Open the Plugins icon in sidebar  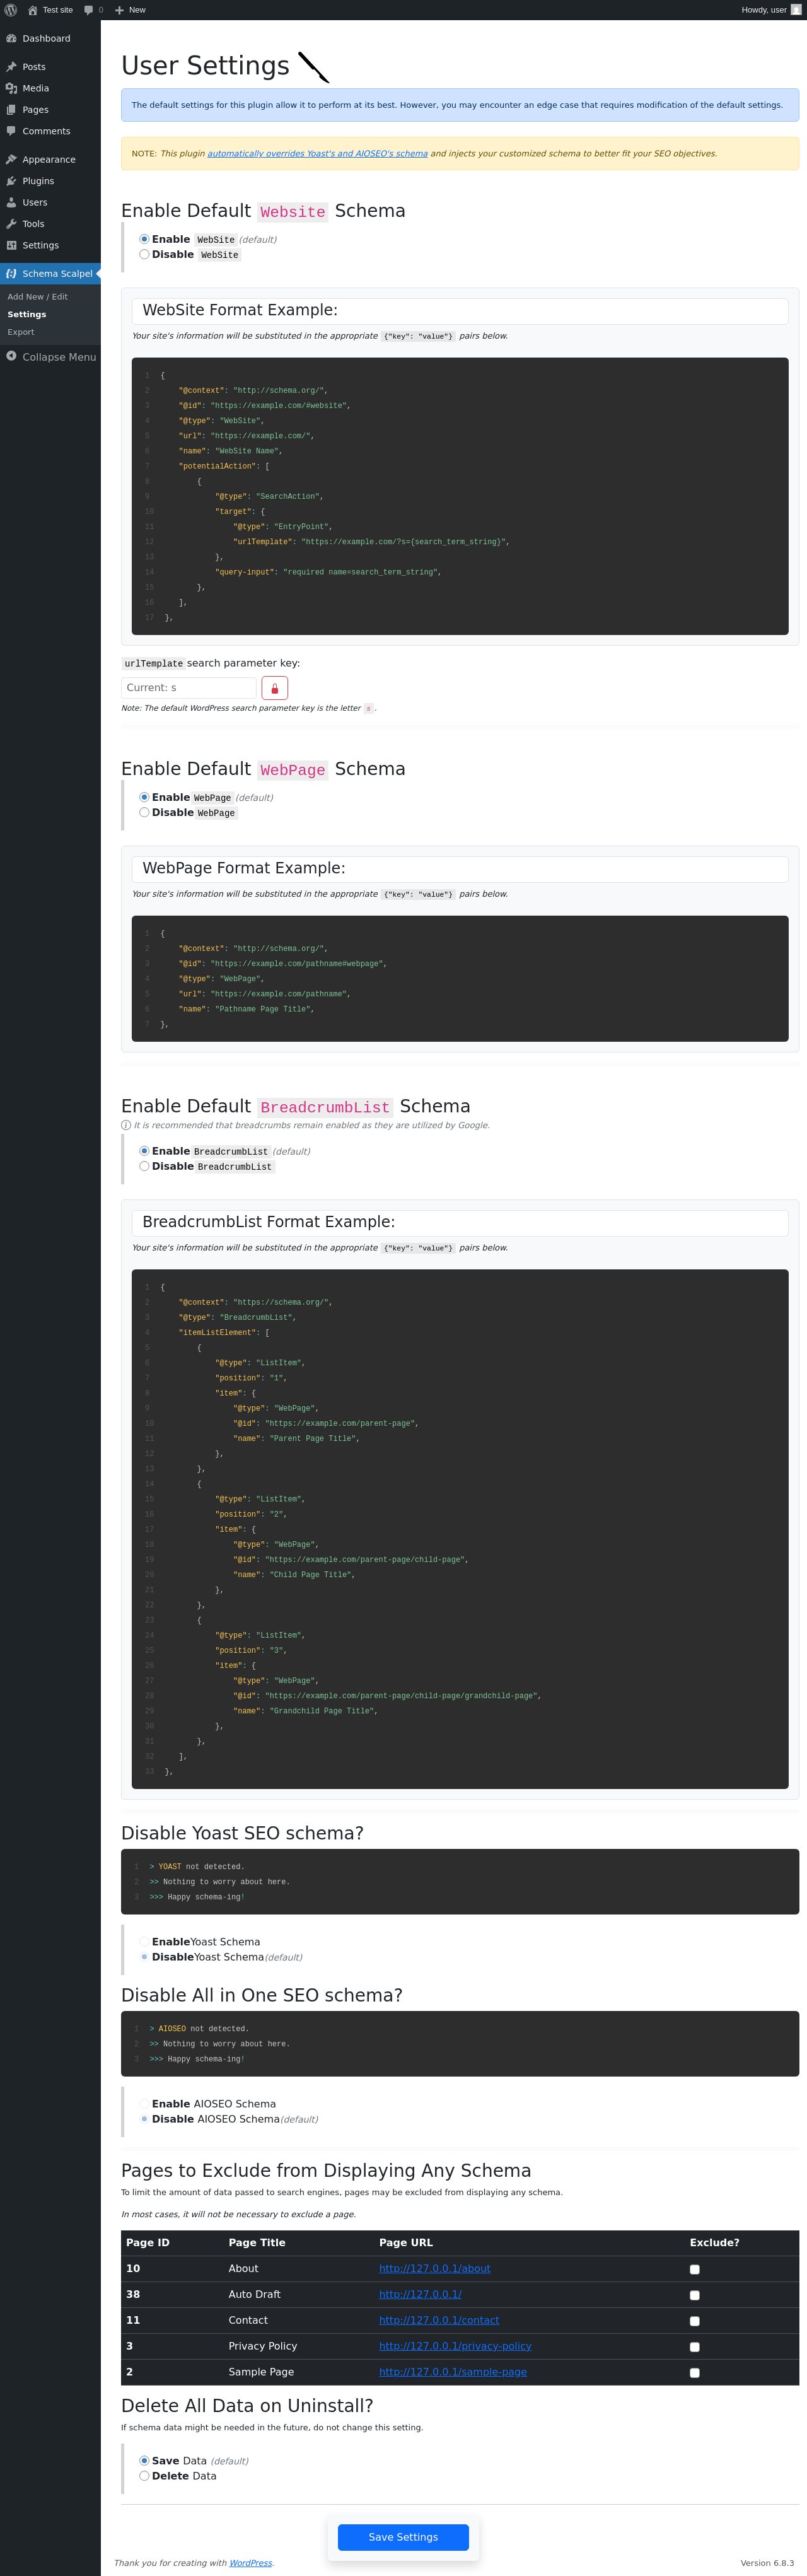[11, 181]
